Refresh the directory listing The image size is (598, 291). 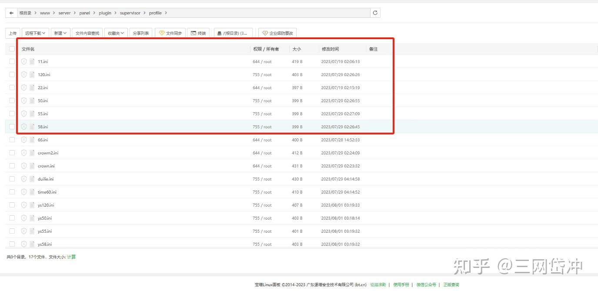pyautogui.click(x=375, y=13)
